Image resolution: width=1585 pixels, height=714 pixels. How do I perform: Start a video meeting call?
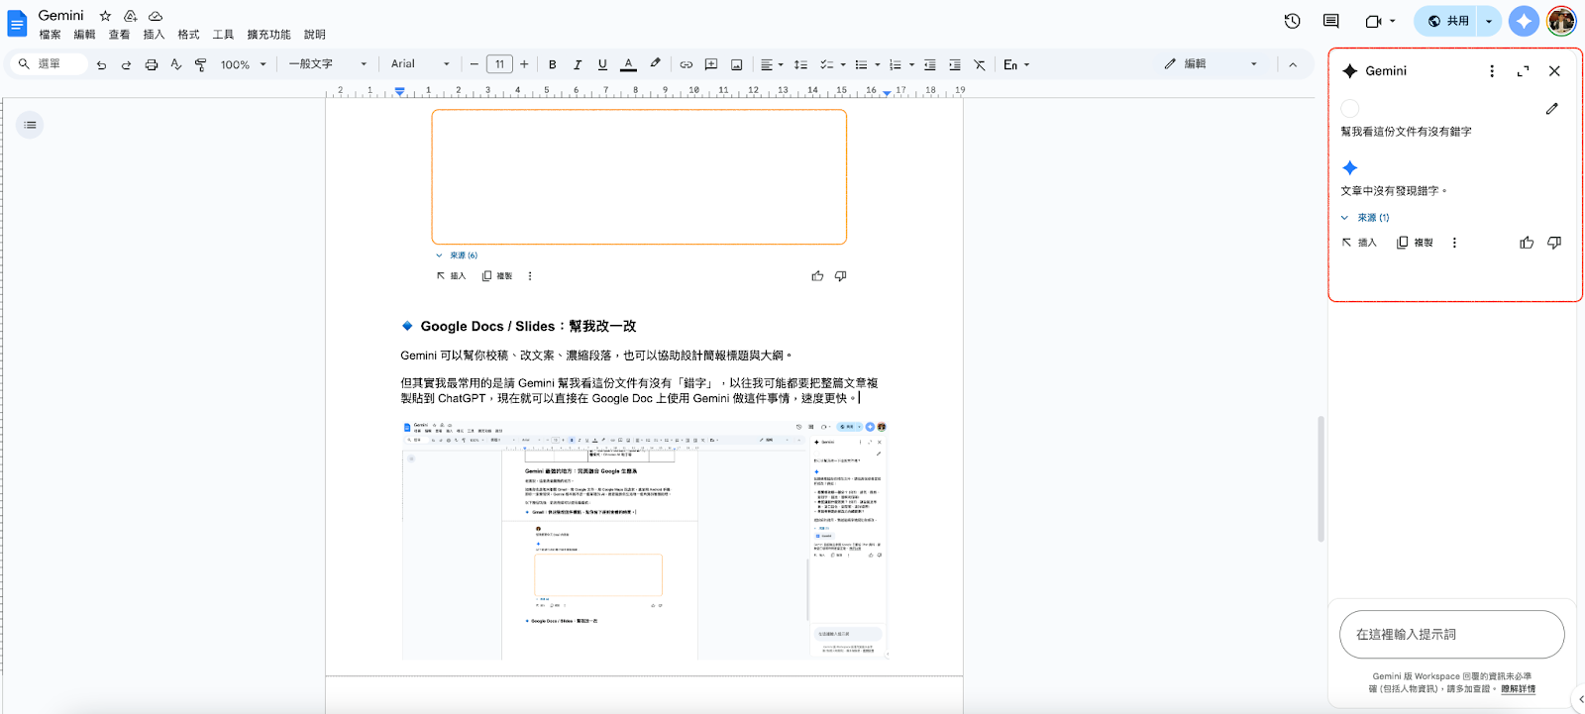click(x=1373, y=21)
